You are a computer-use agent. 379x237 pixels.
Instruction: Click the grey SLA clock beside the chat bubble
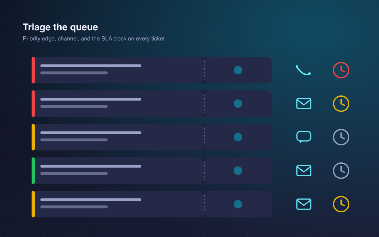(341, 137)
